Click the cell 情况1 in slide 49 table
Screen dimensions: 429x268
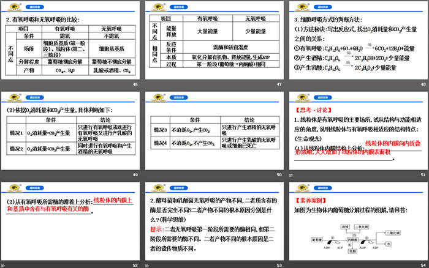pos(17,133)
